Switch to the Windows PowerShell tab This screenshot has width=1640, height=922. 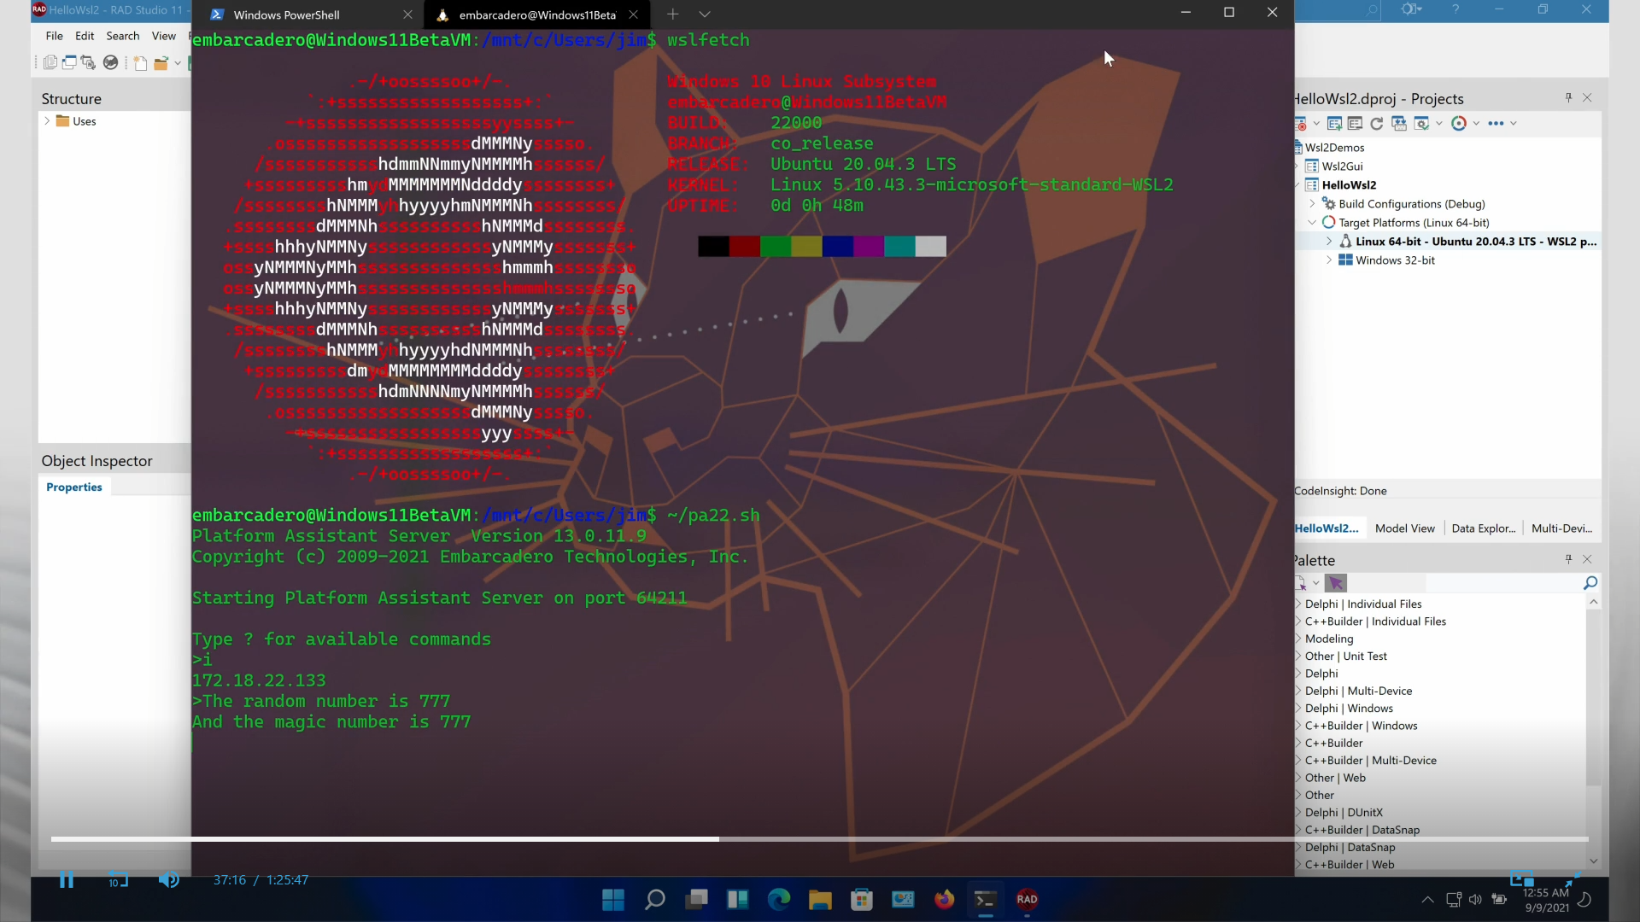pyautogui.click(x=286, y=15)
